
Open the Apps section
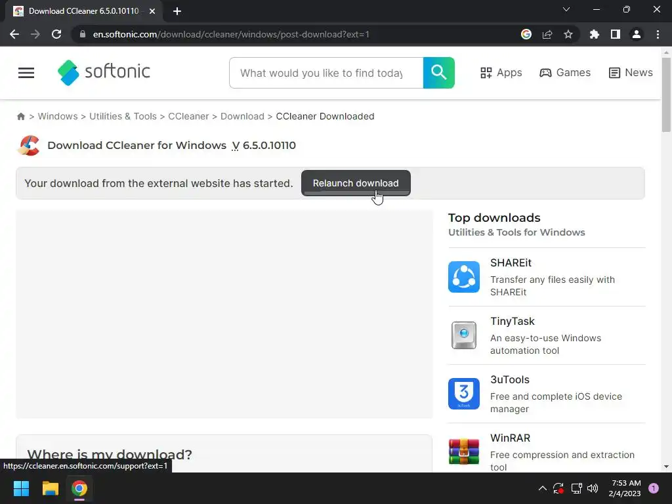point(501,72)
